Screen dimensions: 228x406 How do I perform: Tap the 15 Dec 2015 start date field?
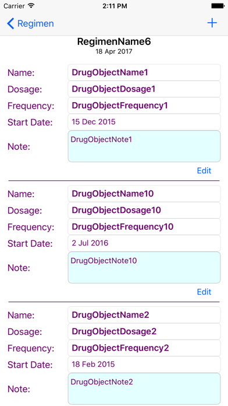[144, 122]
